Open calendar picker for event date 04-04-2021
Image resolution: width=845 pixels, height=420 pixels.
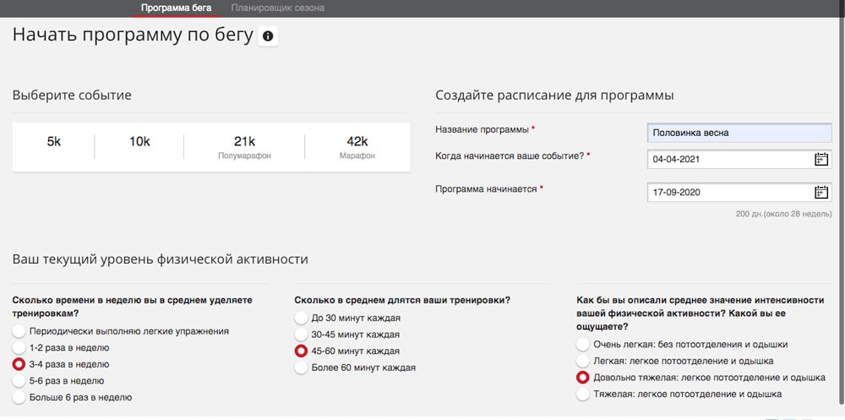tap(820, 159)
